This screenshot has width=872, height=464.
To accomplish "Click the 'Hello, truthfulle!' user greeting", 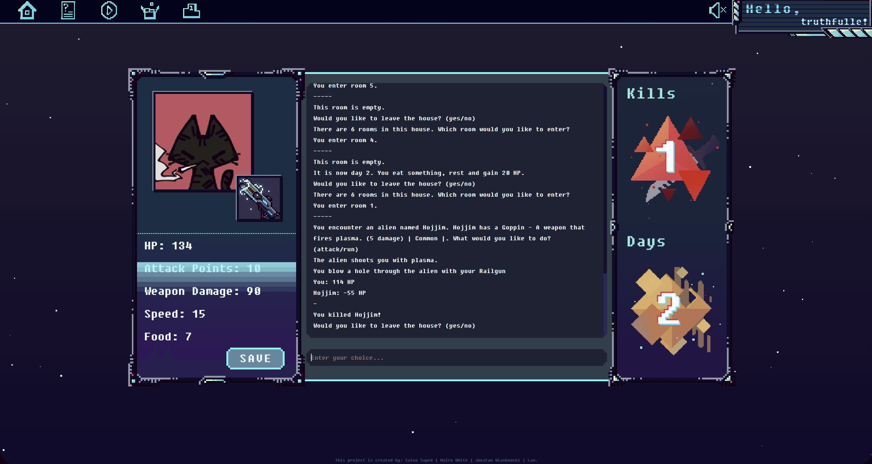I will pos(806,15).
